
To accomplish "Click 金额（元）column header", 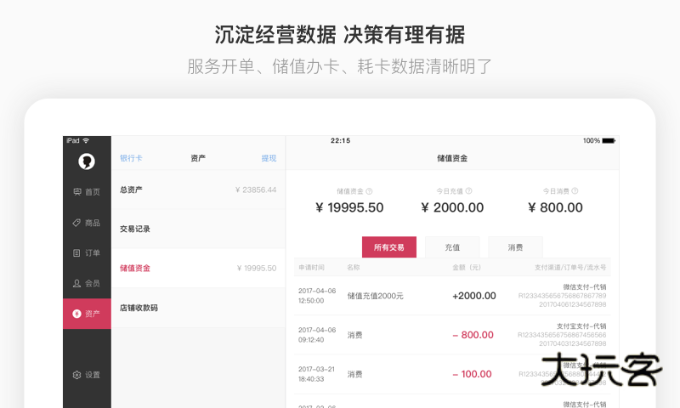I will pyautogui.click(x=467, y=267).
